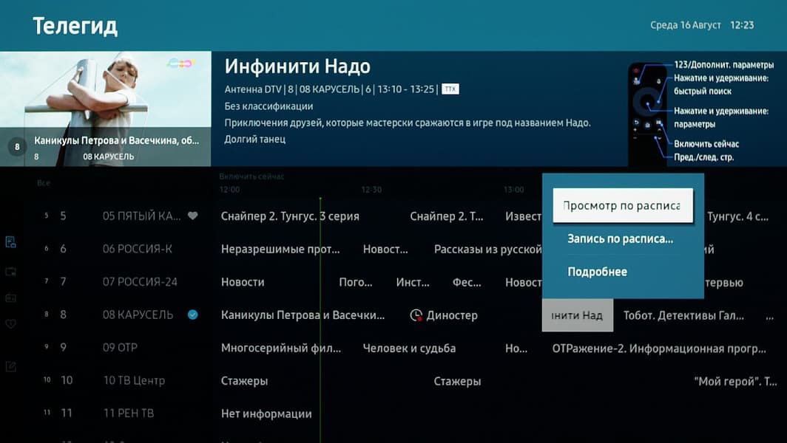Click the 'Все' channel filter label

[44, 183]
